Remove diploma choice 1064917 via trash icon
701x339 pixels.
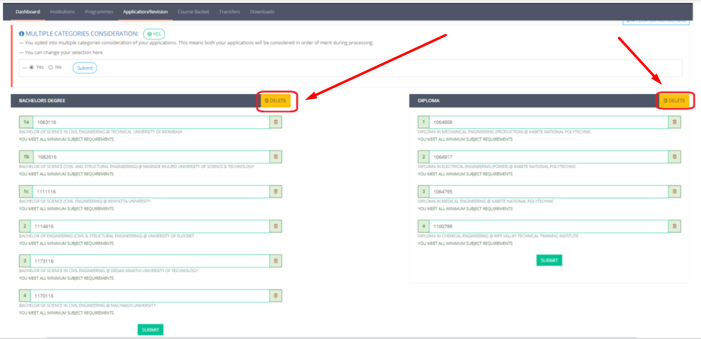click(x=675, y=157)
